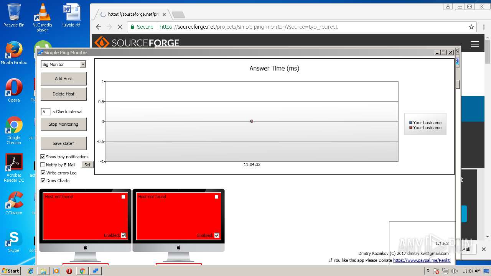Toggle Write errors Log checkbox
Viewport: 491px width, 276px height.
point(43,172)
